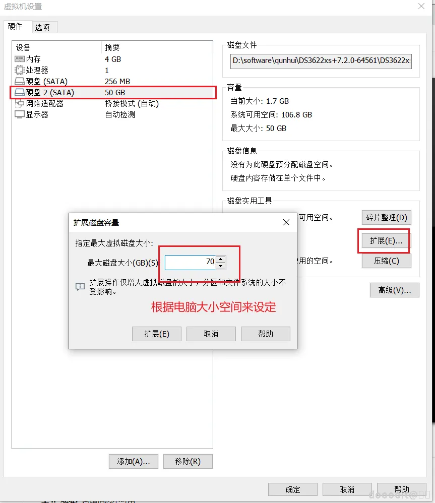The height and width of the screenshot is (503, 435).
Task: Click the 移除(R) button
Action: (x=188, y=461)
